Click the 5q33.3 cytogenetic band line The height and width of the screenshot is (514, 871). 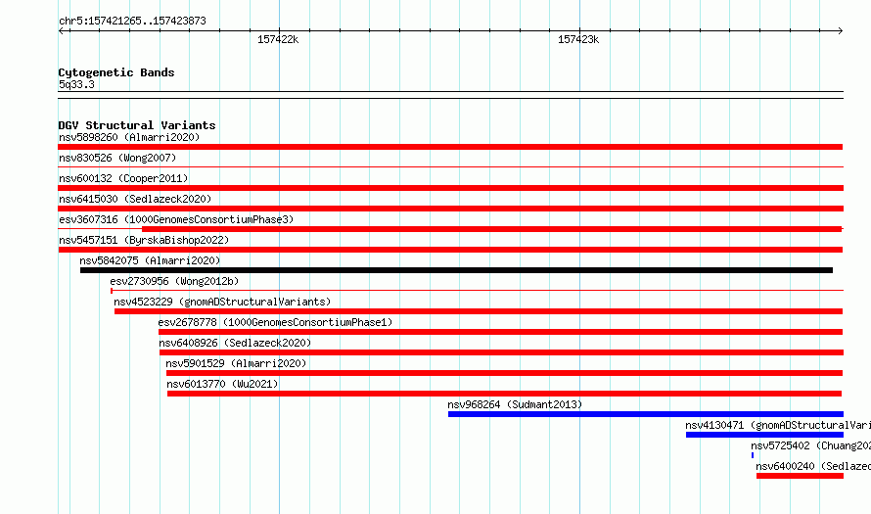pos(450,95)
